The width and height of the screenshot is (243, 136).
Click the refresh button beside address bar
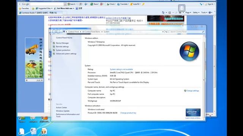(166, 32)
